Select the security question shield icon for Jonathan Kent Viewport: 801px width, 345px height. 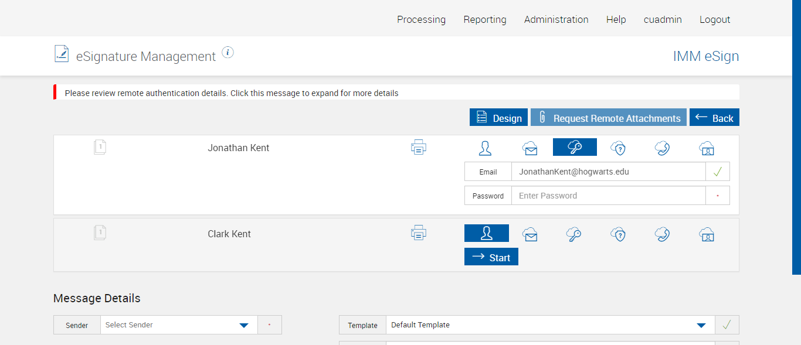pos(618,148)
